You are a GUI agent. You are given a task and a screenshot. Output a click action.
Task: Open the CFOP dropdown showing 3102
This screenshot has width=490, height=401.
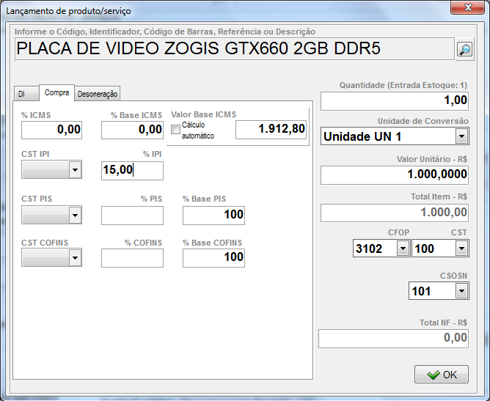[x=402, y=249]
